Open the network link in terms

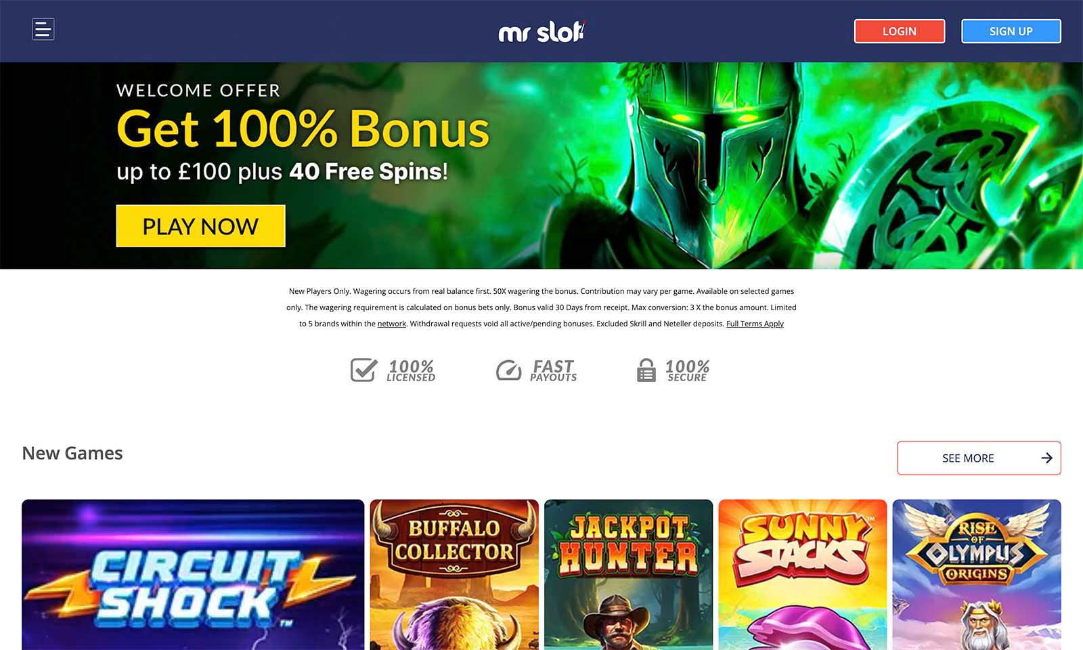(392, 324)
